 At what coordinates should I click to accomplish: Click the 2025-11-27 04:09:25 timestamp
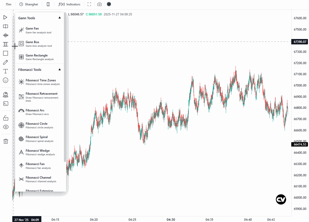pyautogui.click(x=118, y=14)
